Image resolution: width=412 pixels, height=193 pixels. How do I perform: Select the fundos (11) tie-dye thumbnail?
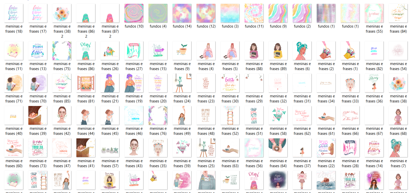[254, 13]
